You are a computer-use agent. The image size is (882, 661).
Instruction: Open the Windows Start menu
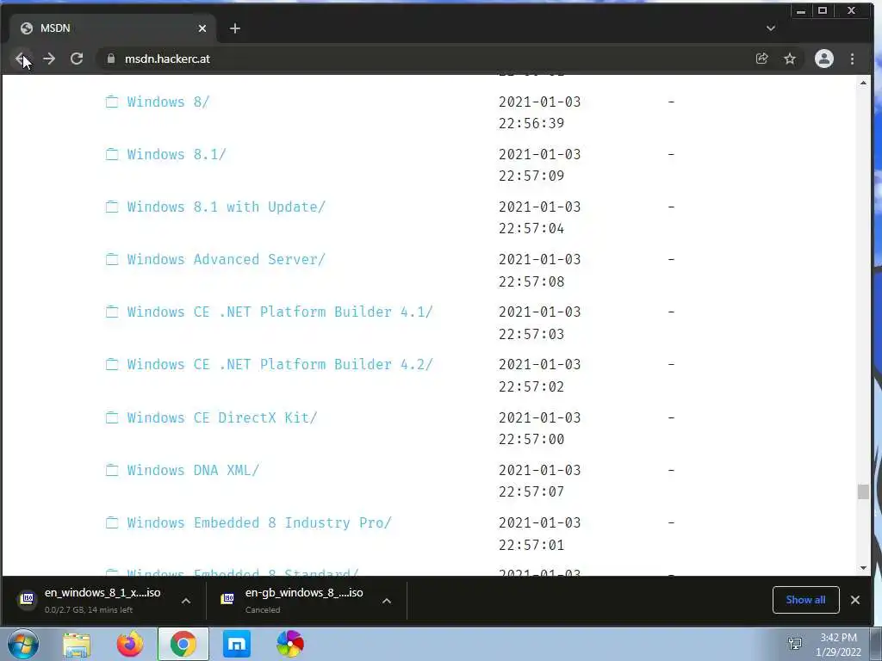point(23,644)
